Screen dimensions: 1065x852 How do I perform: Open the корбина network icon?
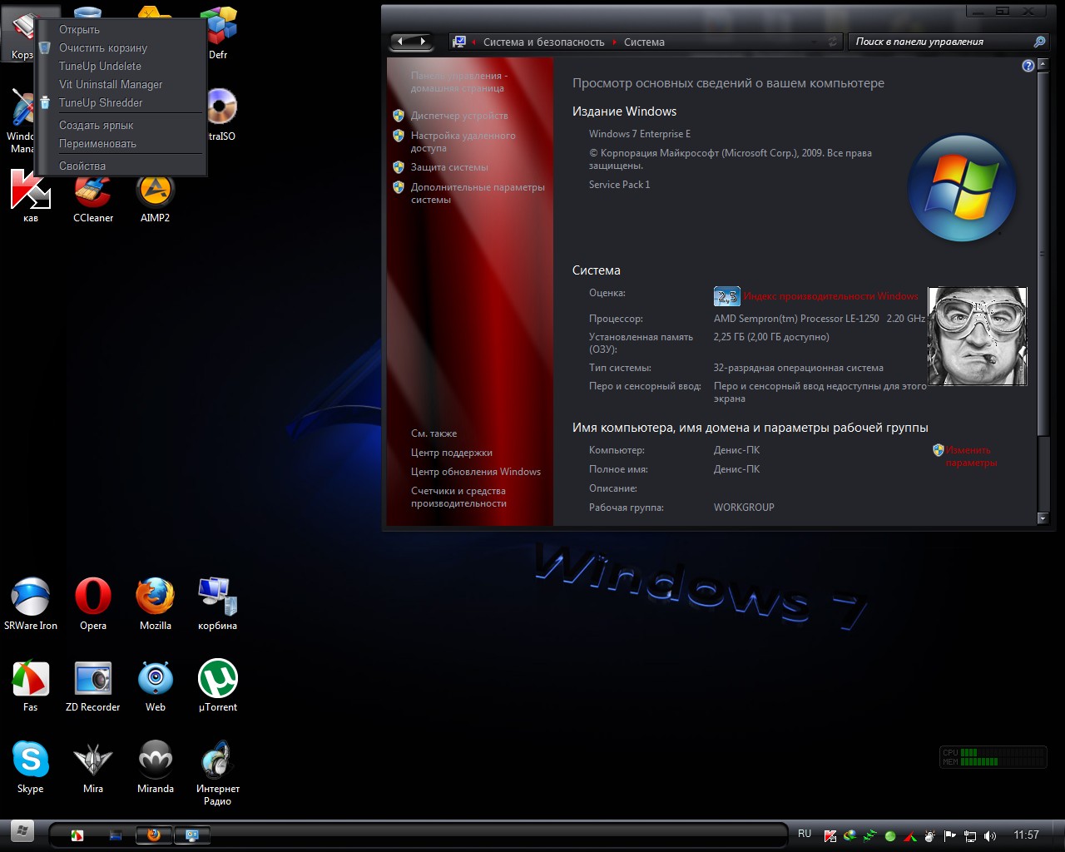click(218, 604)
